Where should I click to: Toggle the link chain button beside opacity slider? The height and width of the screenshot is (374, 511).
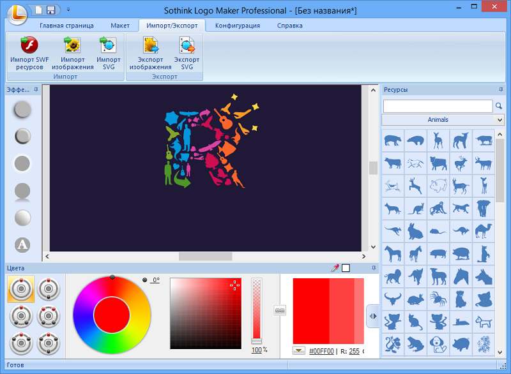point(279,310)
